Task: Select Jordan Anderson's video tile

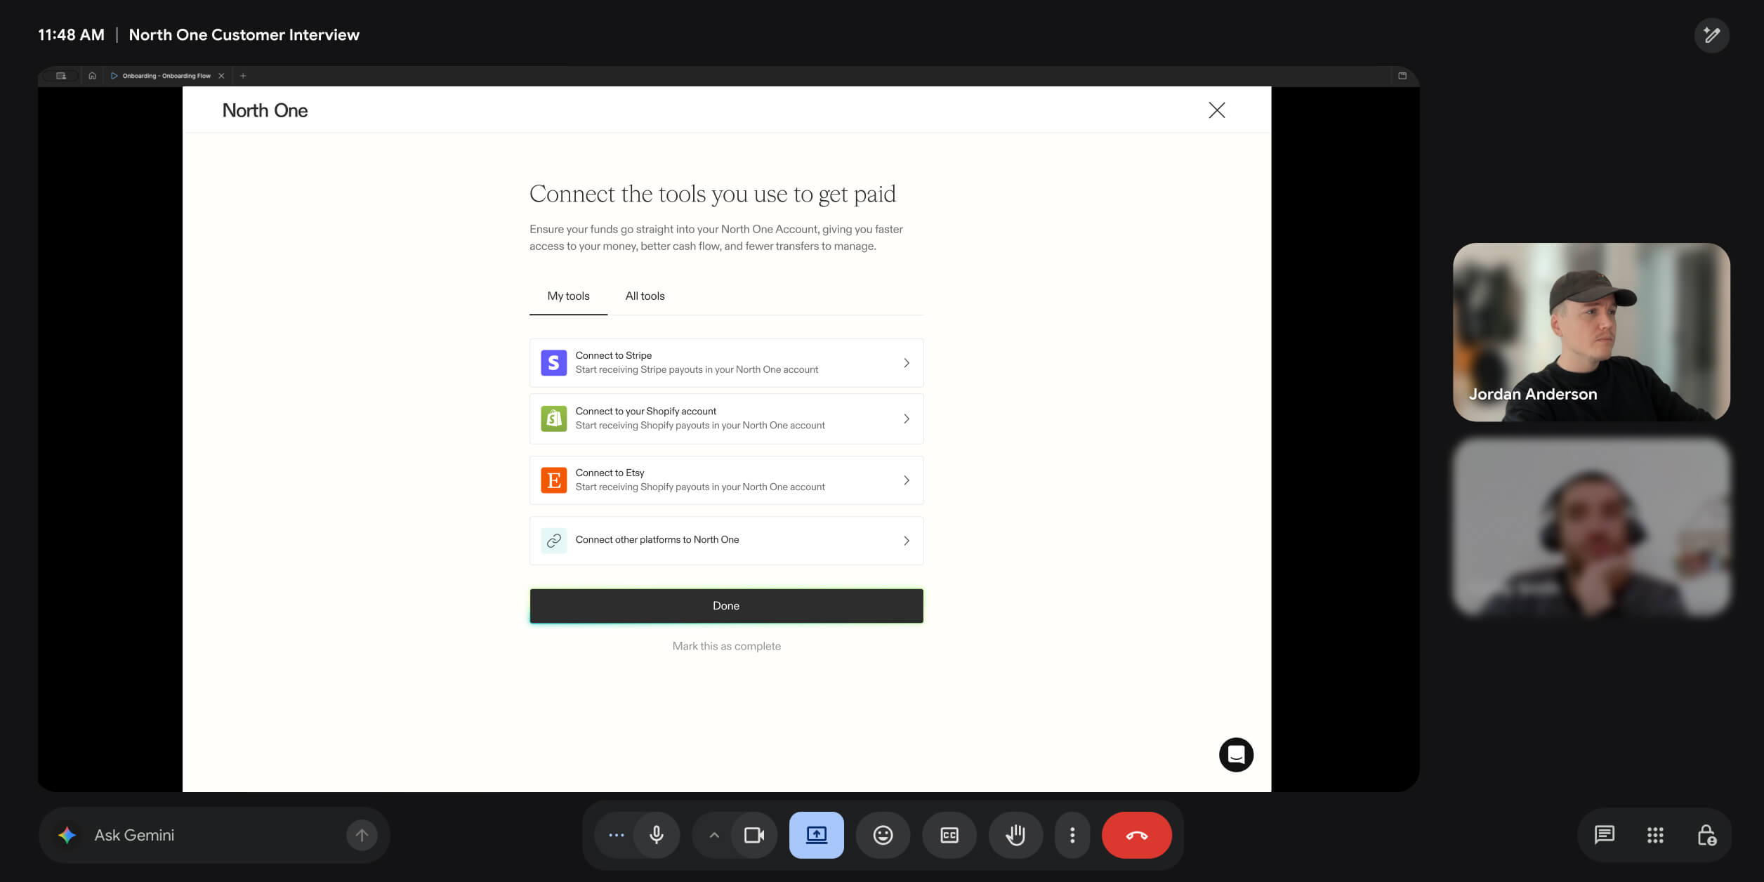Action: pos(1591,332)
